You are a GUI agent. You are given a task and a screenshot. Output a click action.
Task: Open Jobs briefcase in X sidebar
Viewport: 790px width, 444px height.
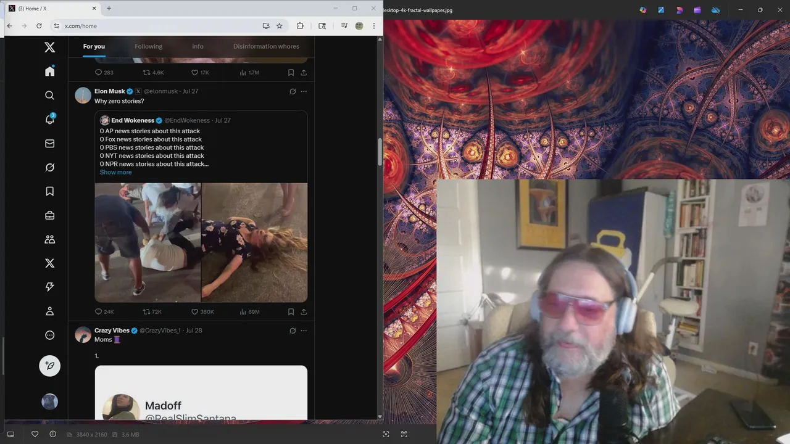pyautogui.click(x=50, y=215)
